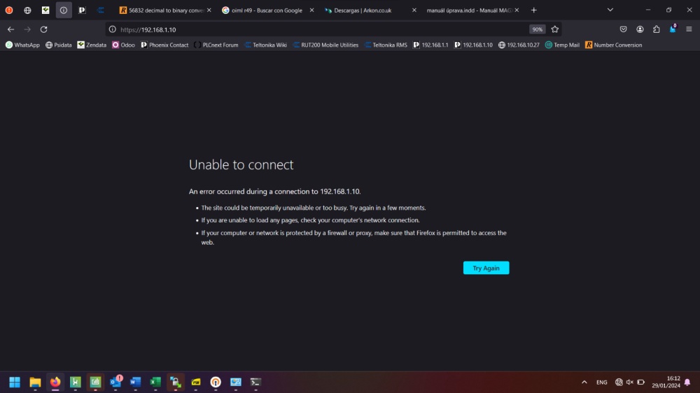The image size is (700, 393).
Task: Expand the list all tabs dropdown
Action: coord(610,10)
